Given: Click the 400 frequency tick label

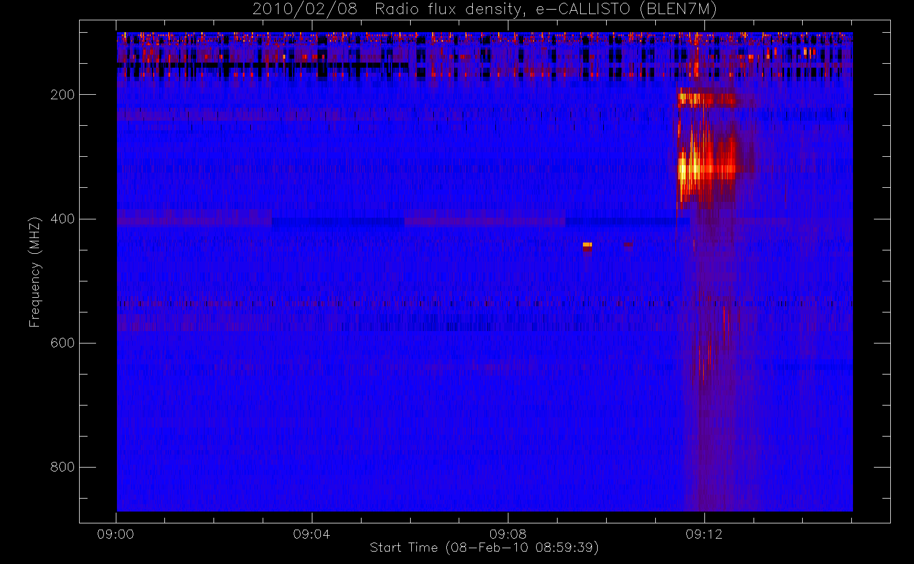Looking at the screenshot, I should pos(62,219).
